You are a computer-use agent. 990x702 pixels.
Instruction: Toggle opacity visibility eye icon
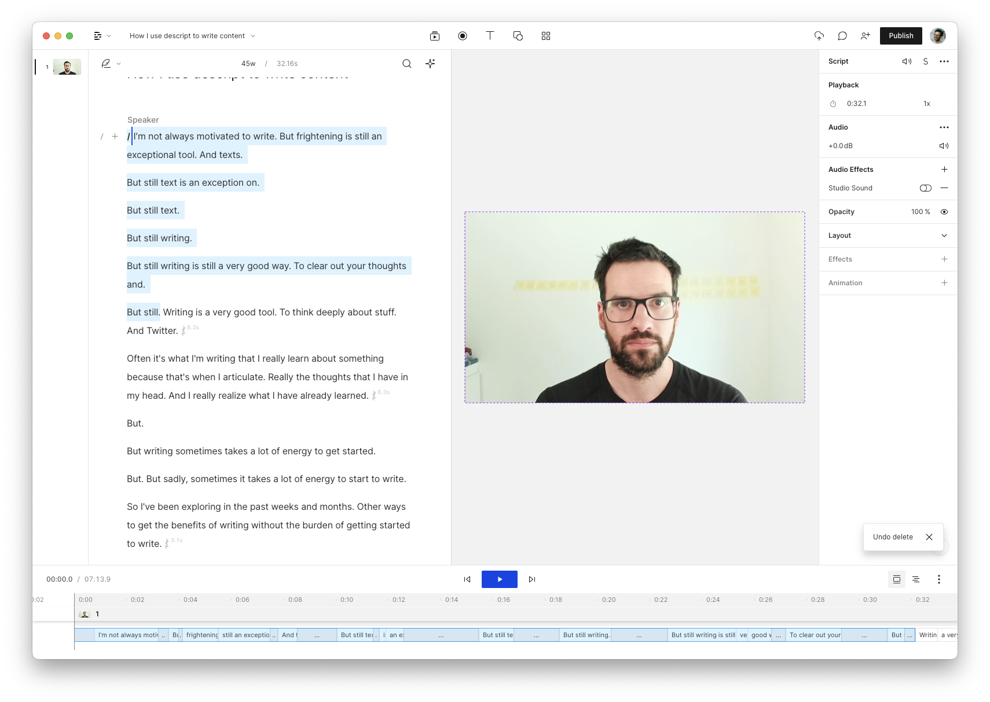[944, 212]
